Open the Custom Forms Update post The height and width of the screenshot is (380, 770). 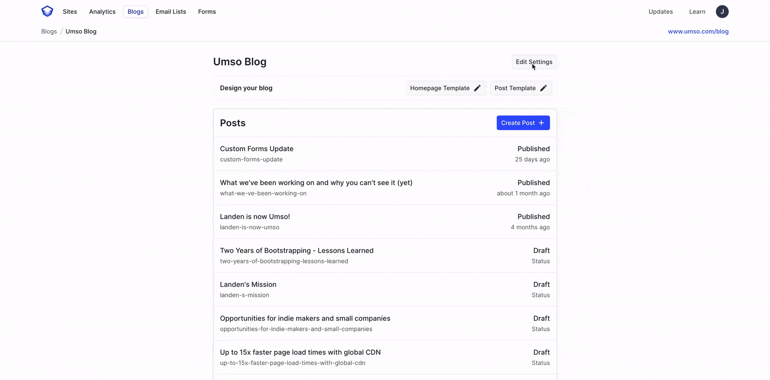[257, 149]
